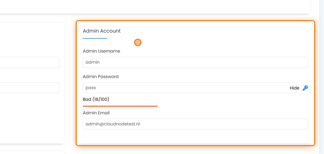
Task: Click the bottom-left card edge
Action: pyautogui.click(x=31, y=152)
